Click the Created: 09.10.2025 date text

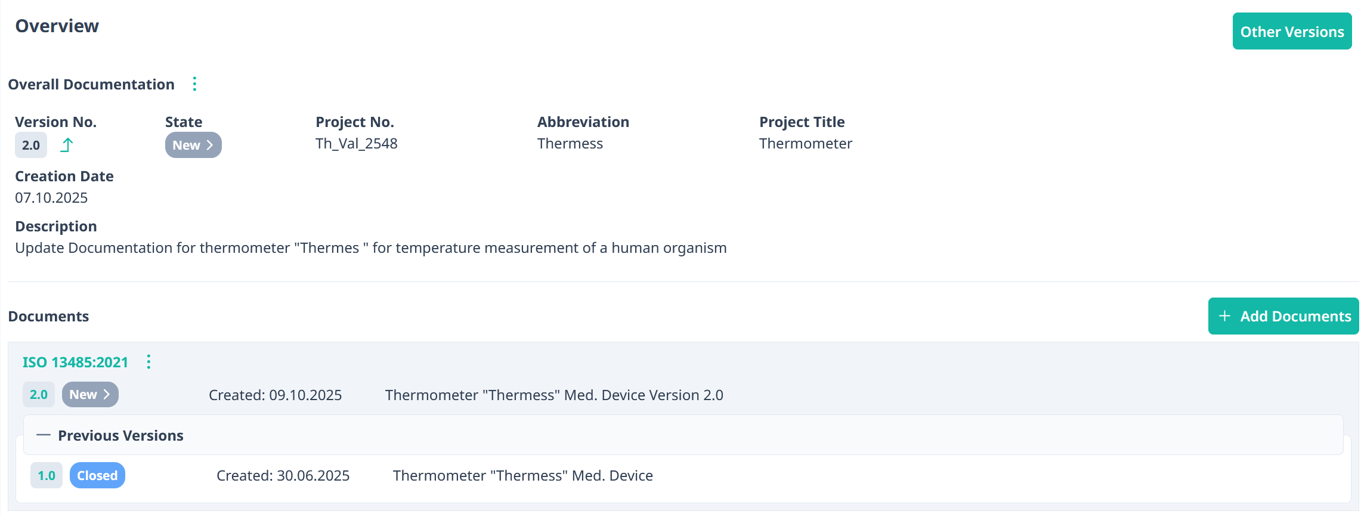point(275,395)
